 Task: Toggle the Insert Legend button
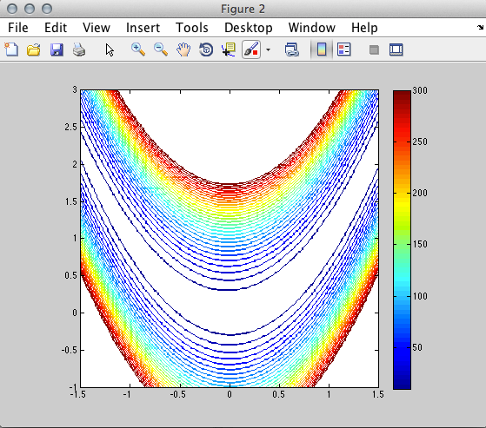click(x=344, y=49)
